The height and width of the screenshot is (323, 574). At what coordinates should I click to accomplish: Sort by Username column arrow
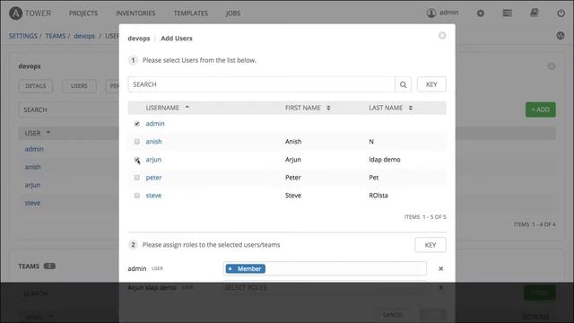[x=187, y=107]
